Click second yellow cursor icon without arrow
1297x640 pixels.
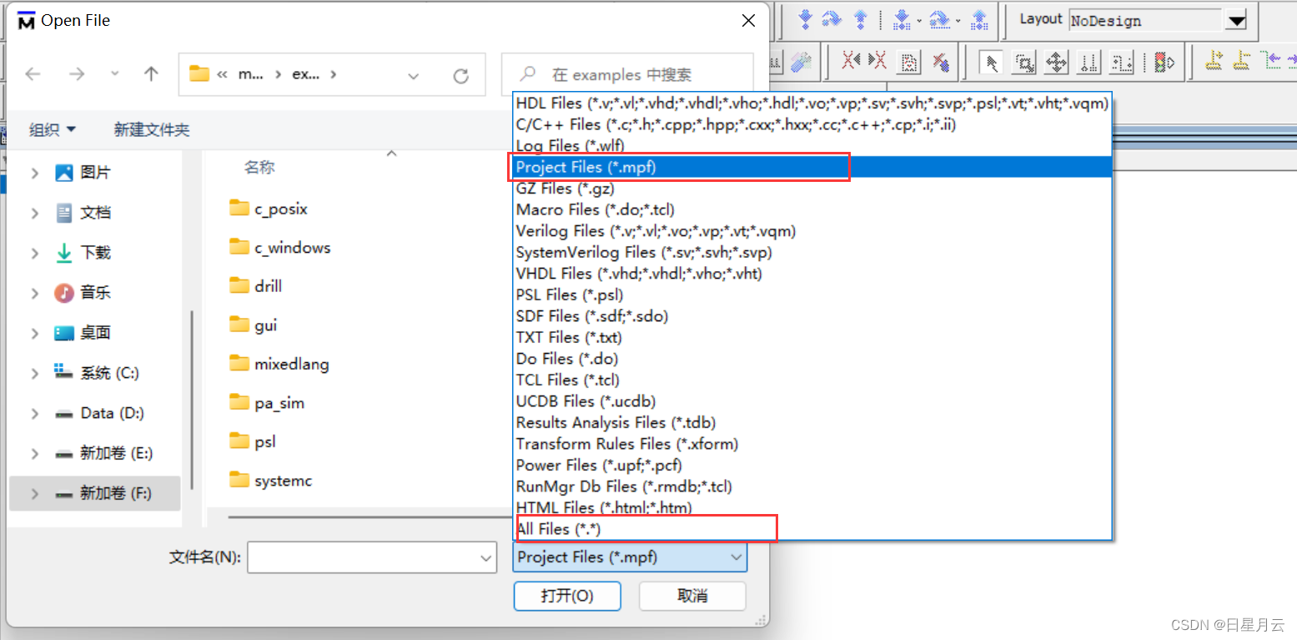(x=1242, y=60)
